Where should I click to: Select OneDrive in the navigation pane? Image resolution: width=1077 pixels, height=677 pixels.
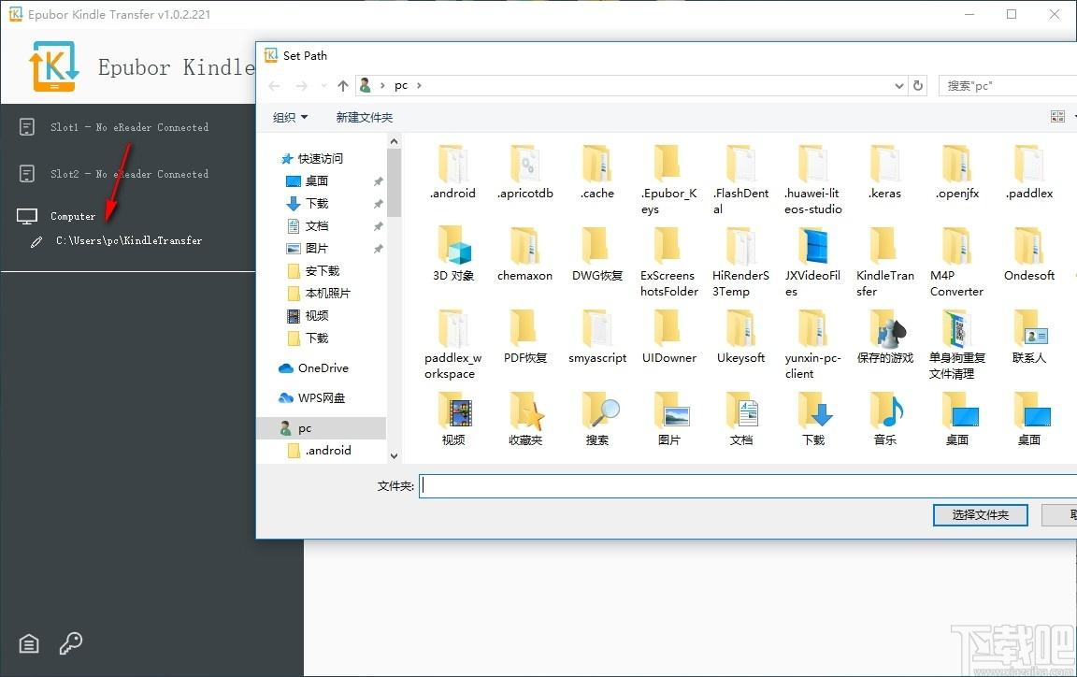coord(323,368)
